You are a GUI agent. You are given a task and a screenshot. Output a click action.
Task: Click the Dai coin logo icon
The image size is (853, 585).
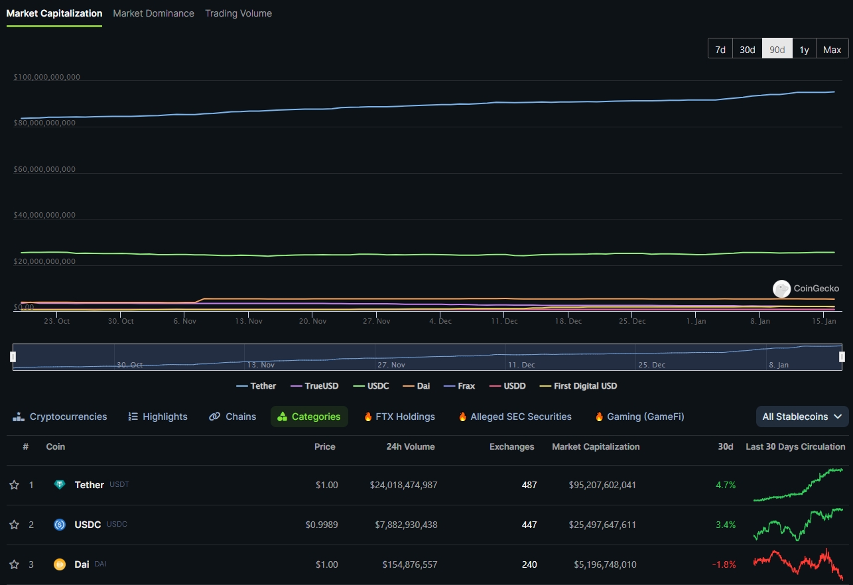(60, 564)
